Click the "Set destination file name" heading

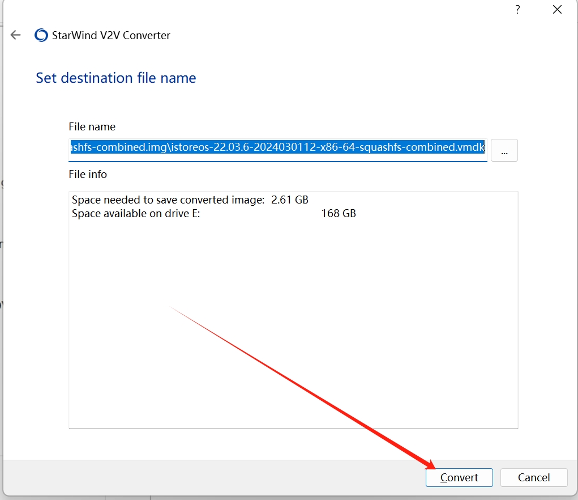(x=115, y=78)
